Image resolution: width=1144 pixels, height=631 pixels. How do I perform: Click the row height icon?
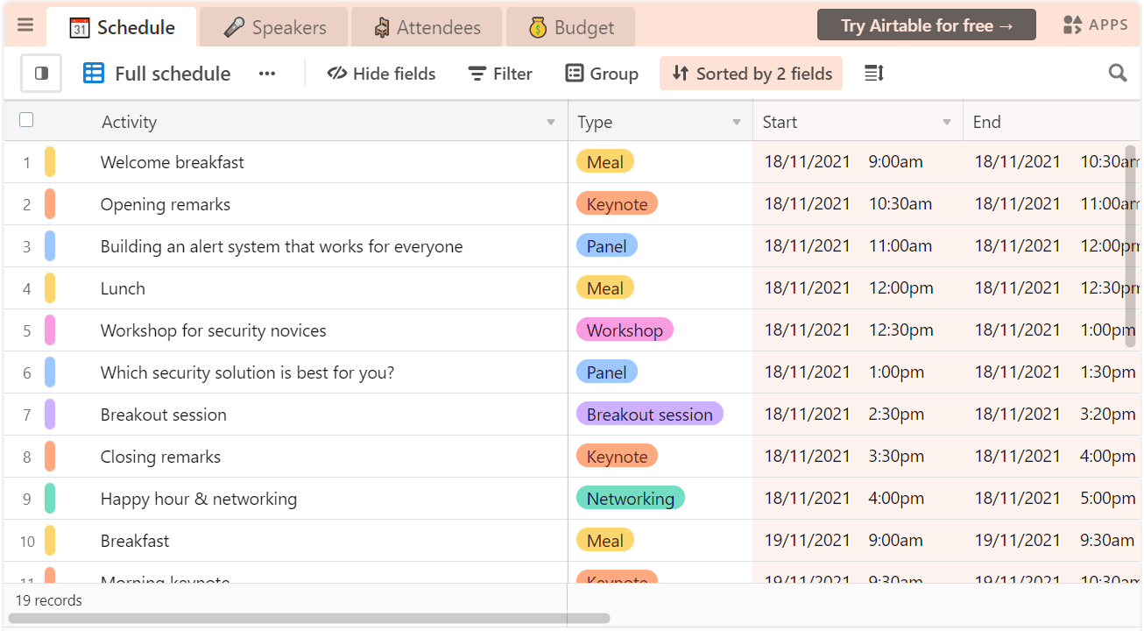pos(873,74)
